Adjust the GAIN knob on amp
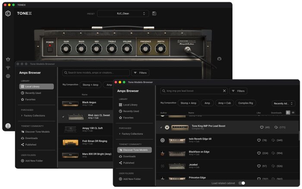This screenshot has height=189, width=302. click(x=66, y=49)
